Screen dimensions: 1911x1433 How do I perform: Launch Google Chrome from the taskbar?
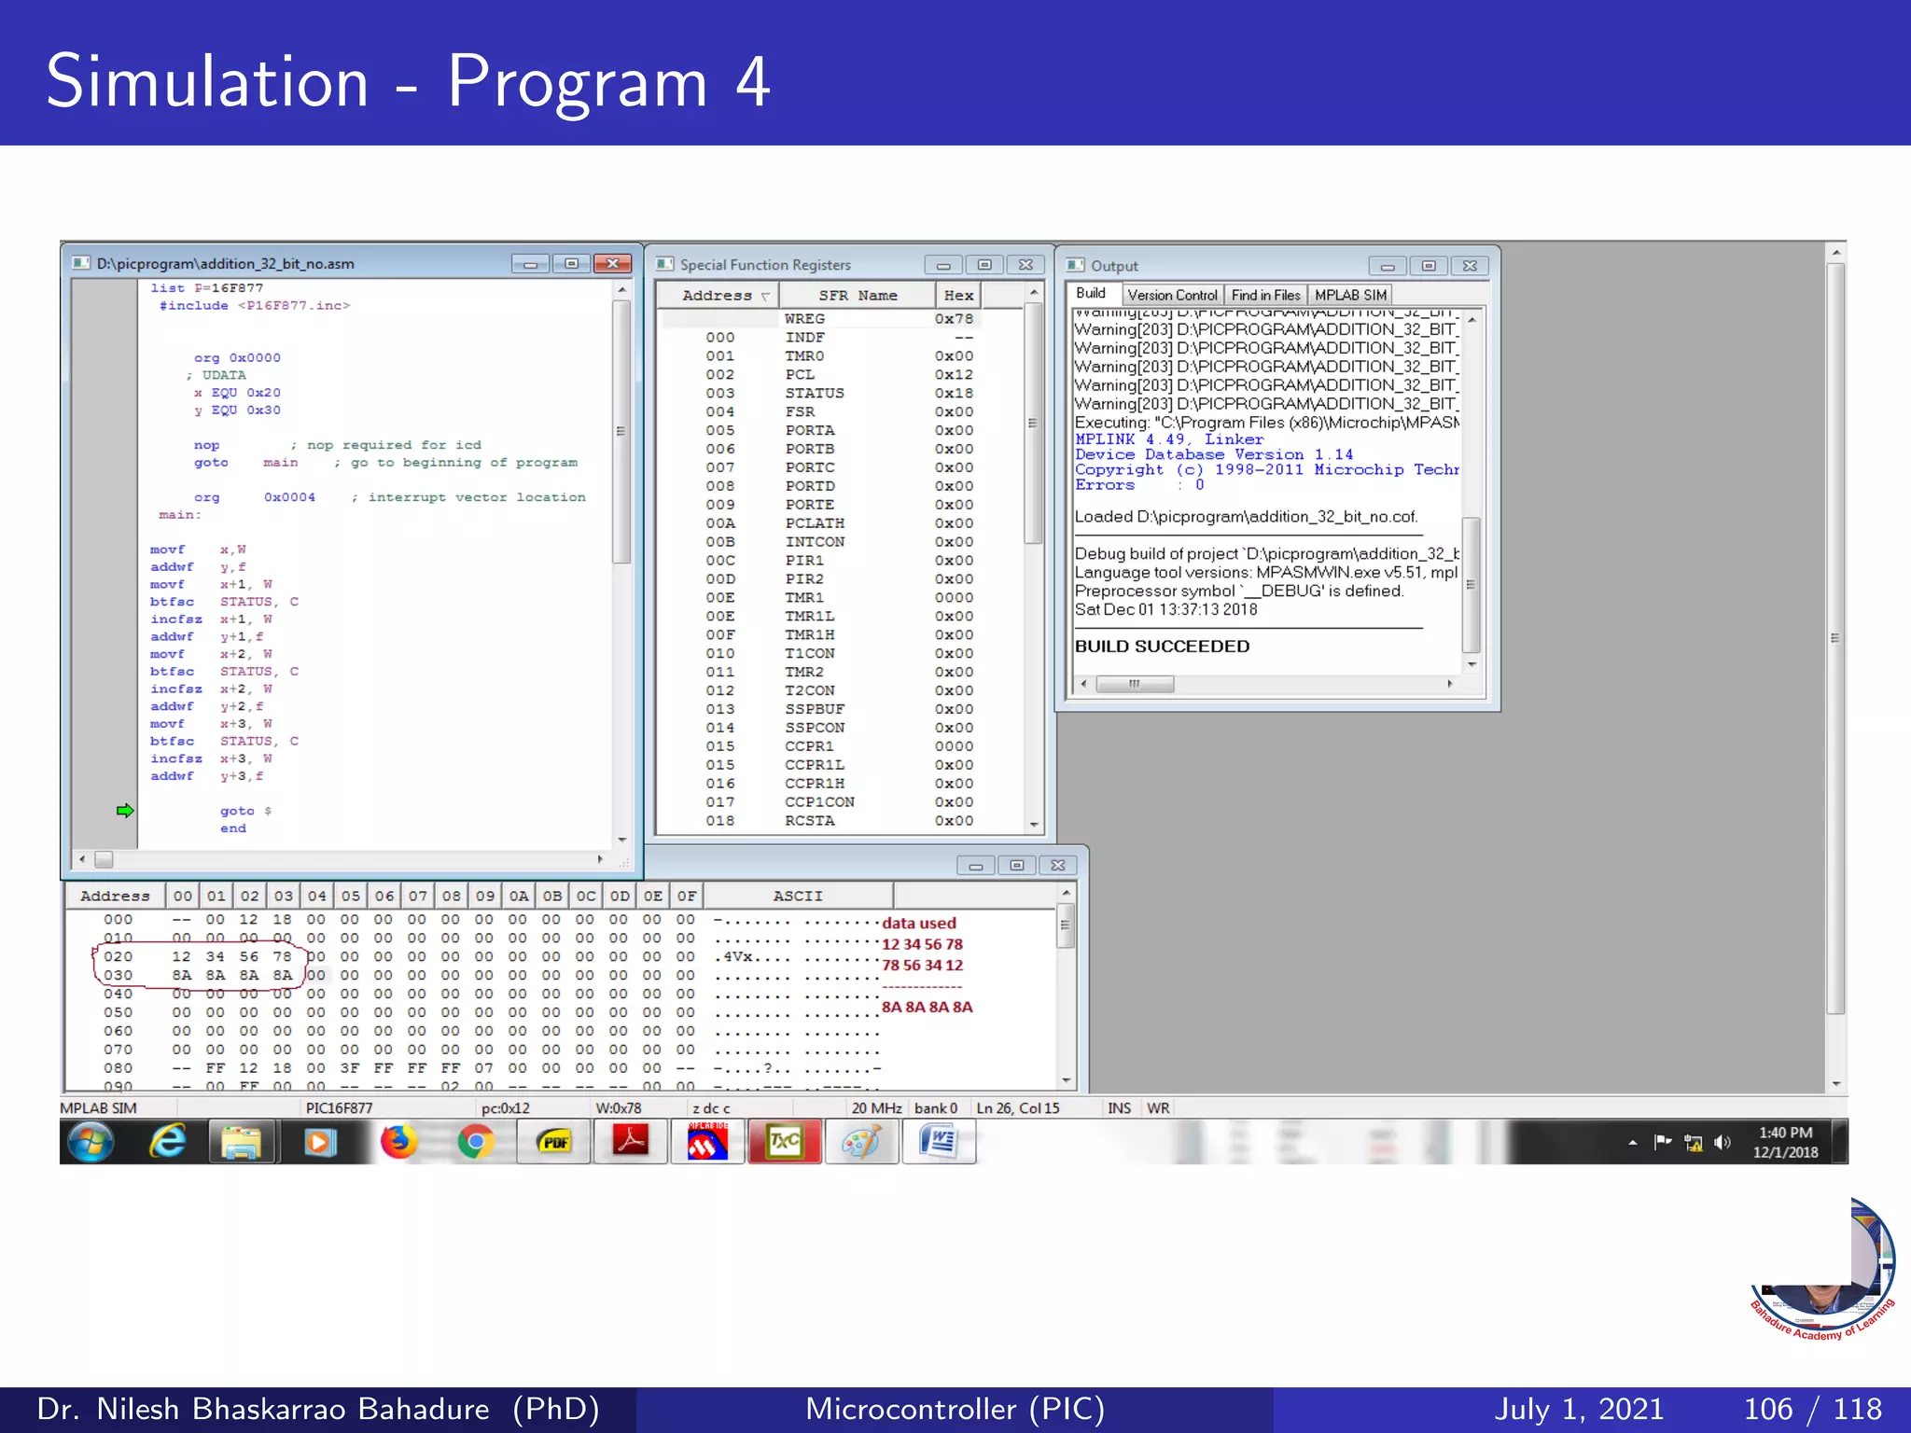pos(476,1142)
